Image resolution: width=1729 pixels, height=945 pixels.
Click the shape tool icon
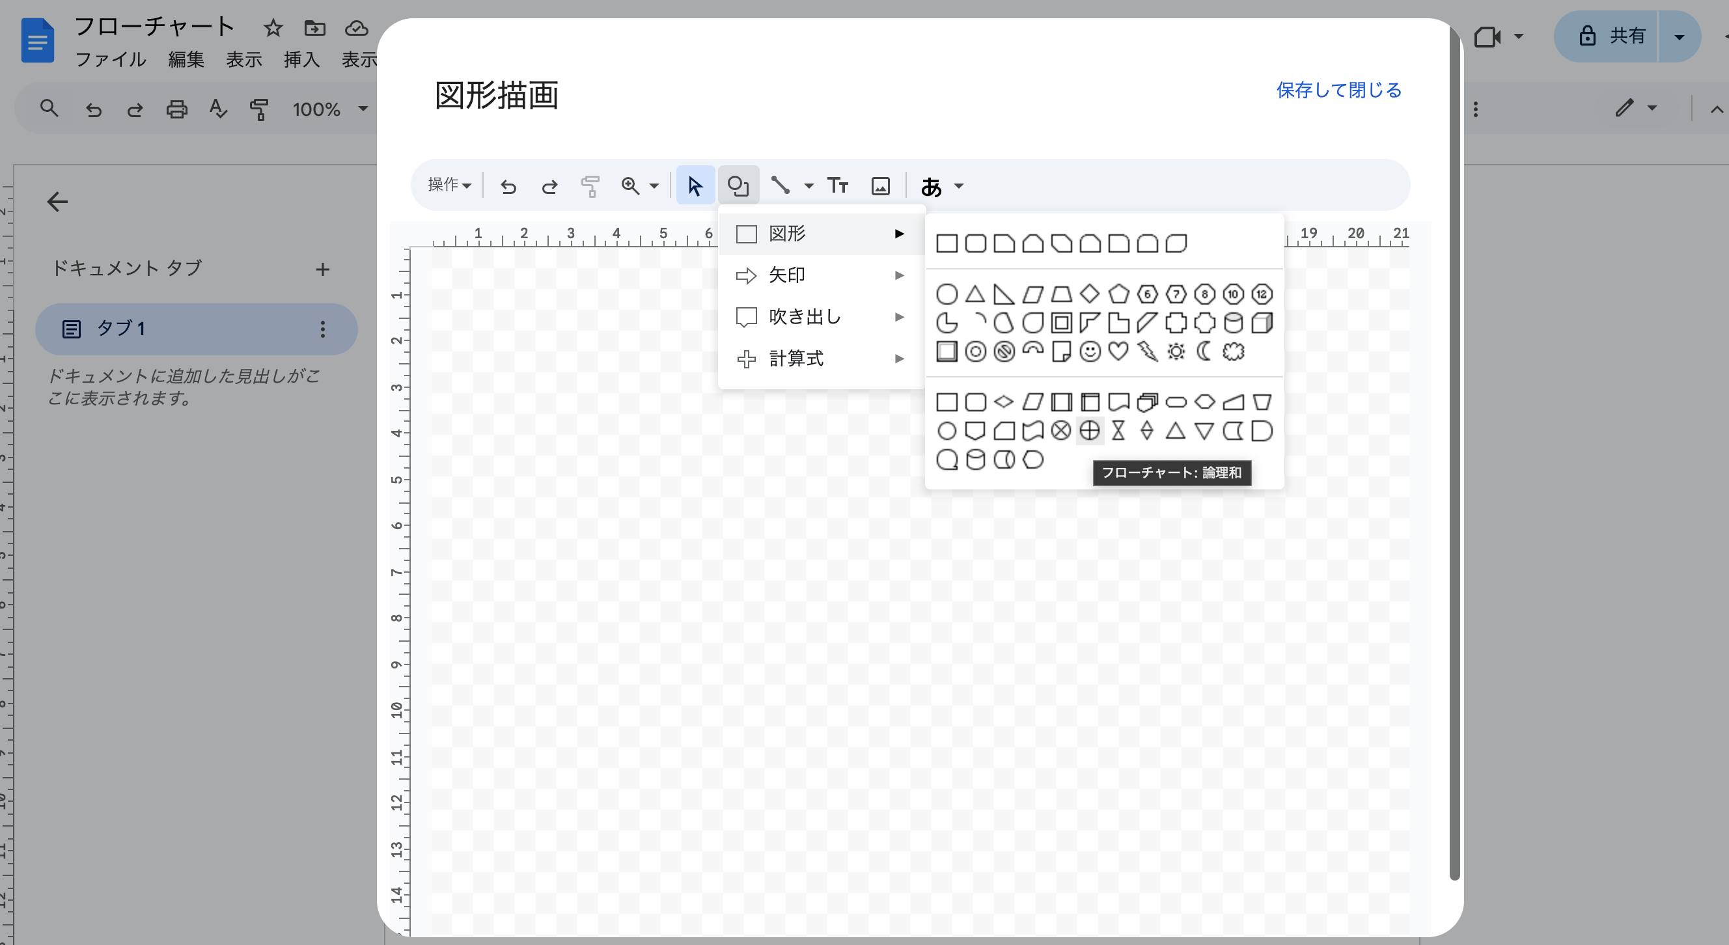pos(738,186)
